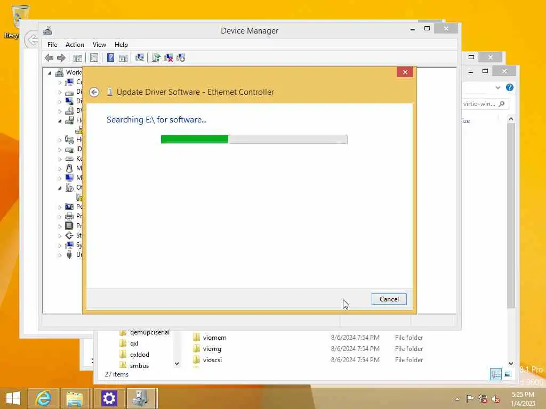Screen dimensions: 546x409
Task: Click the Uninstall device icon with red X
Action: [x=168, y=58]
